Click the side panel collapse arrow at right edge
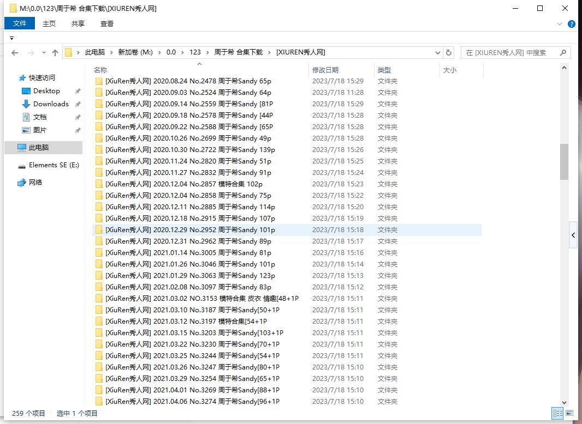The height and width of the screenshot is (424, 582). 573,235
